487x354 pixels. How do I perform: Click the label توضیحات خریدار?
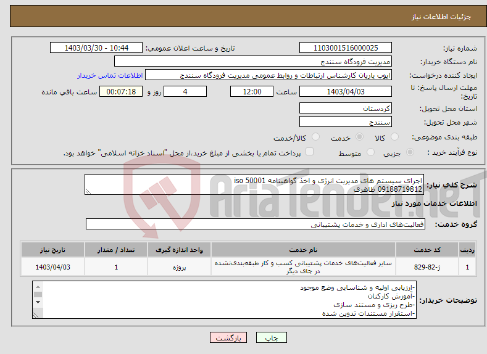click(x=448, y=300)
